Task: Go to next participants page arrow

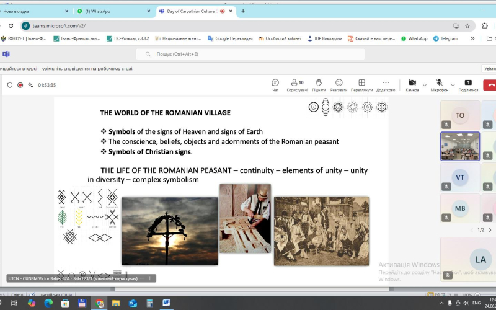Action: point(490,230)
